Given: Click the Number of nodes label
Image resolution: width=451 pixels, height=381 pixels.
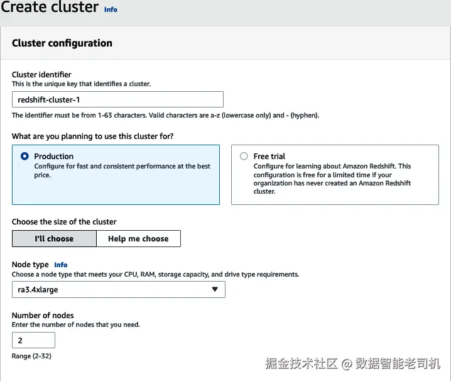Looking at the screenshot, I should point(43,316).
